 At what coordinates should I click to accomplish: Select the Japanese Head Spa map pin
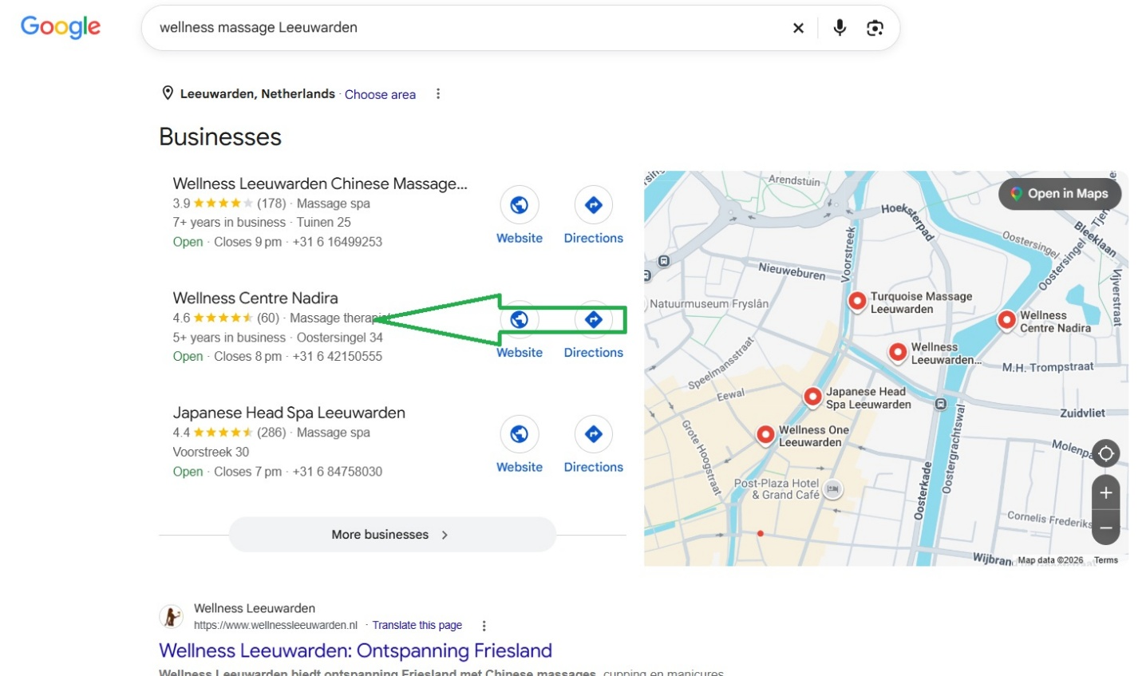pos(813,397)
